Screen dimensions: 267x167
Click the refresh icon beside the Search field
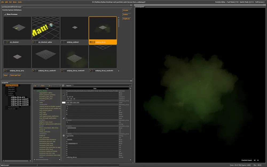click(63, 86)
